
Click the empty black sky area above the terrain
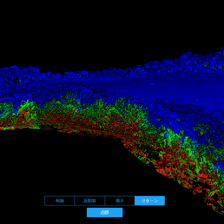pyautogui.click(x=112, y=28)
